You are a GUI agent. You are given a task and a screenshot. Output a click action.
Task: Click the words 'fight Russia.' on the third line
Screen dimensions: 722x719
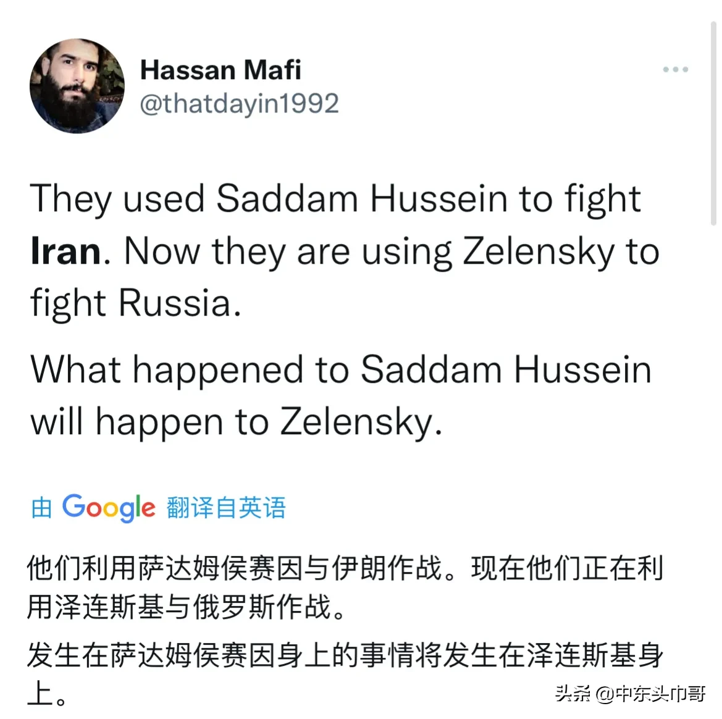coord(136,304)
